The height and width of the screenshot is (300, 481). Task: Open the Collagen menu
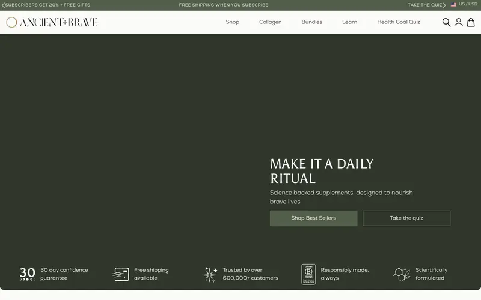270,22
